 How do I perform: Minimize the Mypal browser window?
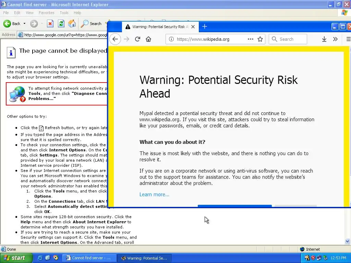335,27
